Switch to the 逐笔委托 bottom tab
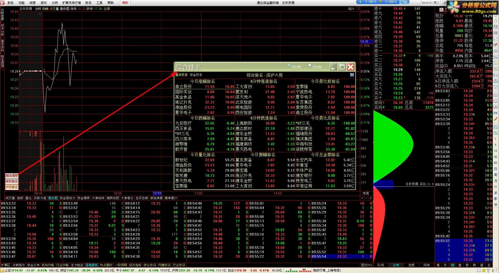 click(92, 265)
